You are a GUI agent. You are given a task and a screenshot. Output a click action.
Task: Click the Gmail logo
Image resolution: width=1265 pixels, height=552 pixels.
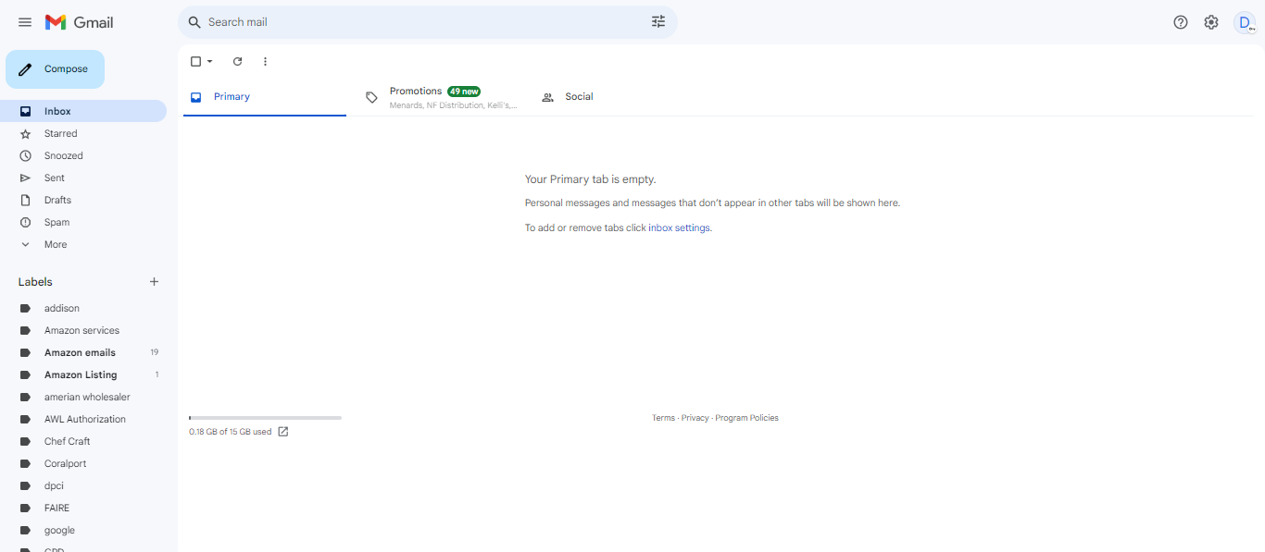point(79,22)
